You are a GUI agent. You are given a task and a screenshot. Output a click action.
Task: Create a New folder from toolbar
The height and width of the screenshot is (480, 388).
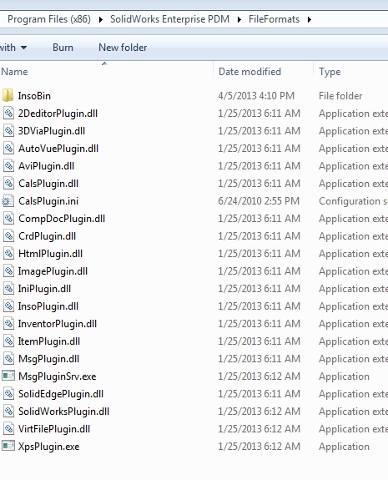tap(123, 48)
